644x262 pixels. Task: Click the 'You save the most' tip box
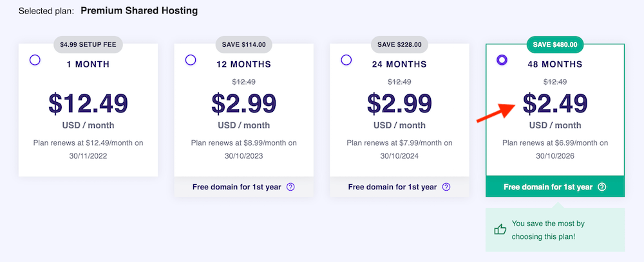click(555, 229)
